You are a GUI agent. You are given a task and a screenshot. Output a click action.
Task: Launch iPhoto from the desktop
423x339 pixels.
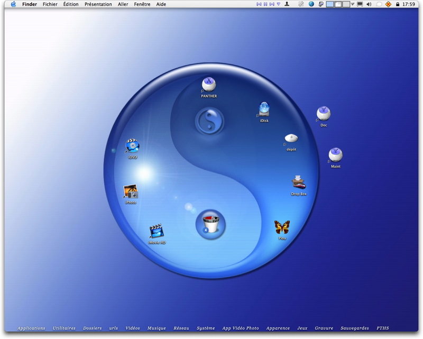click(x=131, y=191)
